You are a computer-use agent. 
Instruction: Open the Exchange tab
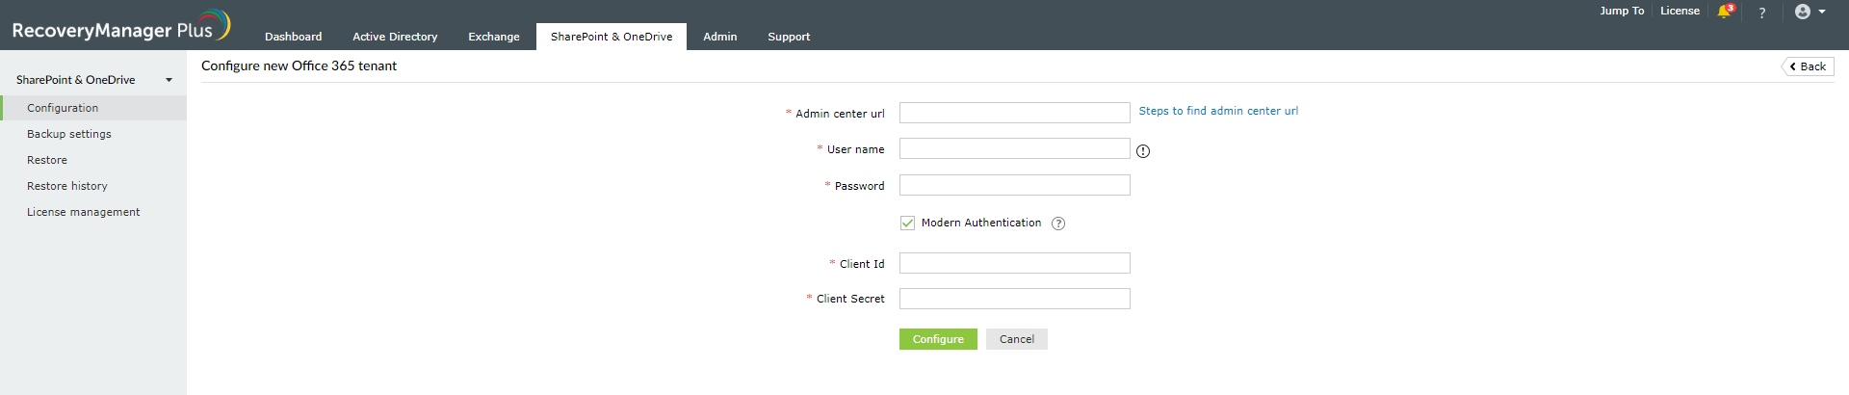point(494,37)
